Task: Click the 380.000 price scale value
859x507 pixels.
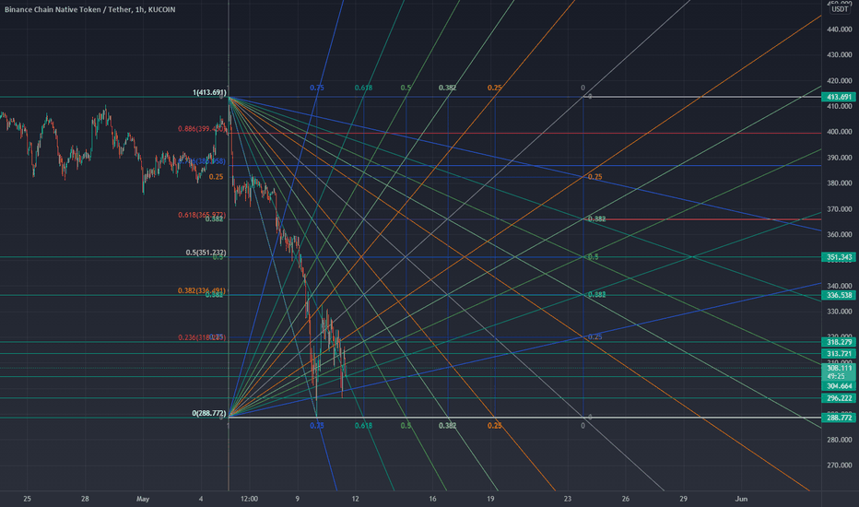Action: coord(839,183)
